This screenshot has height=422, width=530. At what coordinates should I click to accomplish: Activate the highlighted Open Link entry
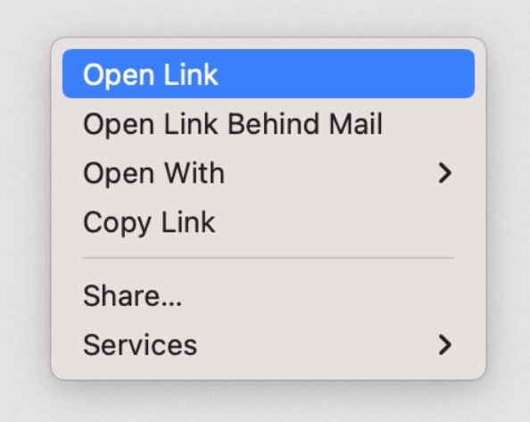[269, 74]
